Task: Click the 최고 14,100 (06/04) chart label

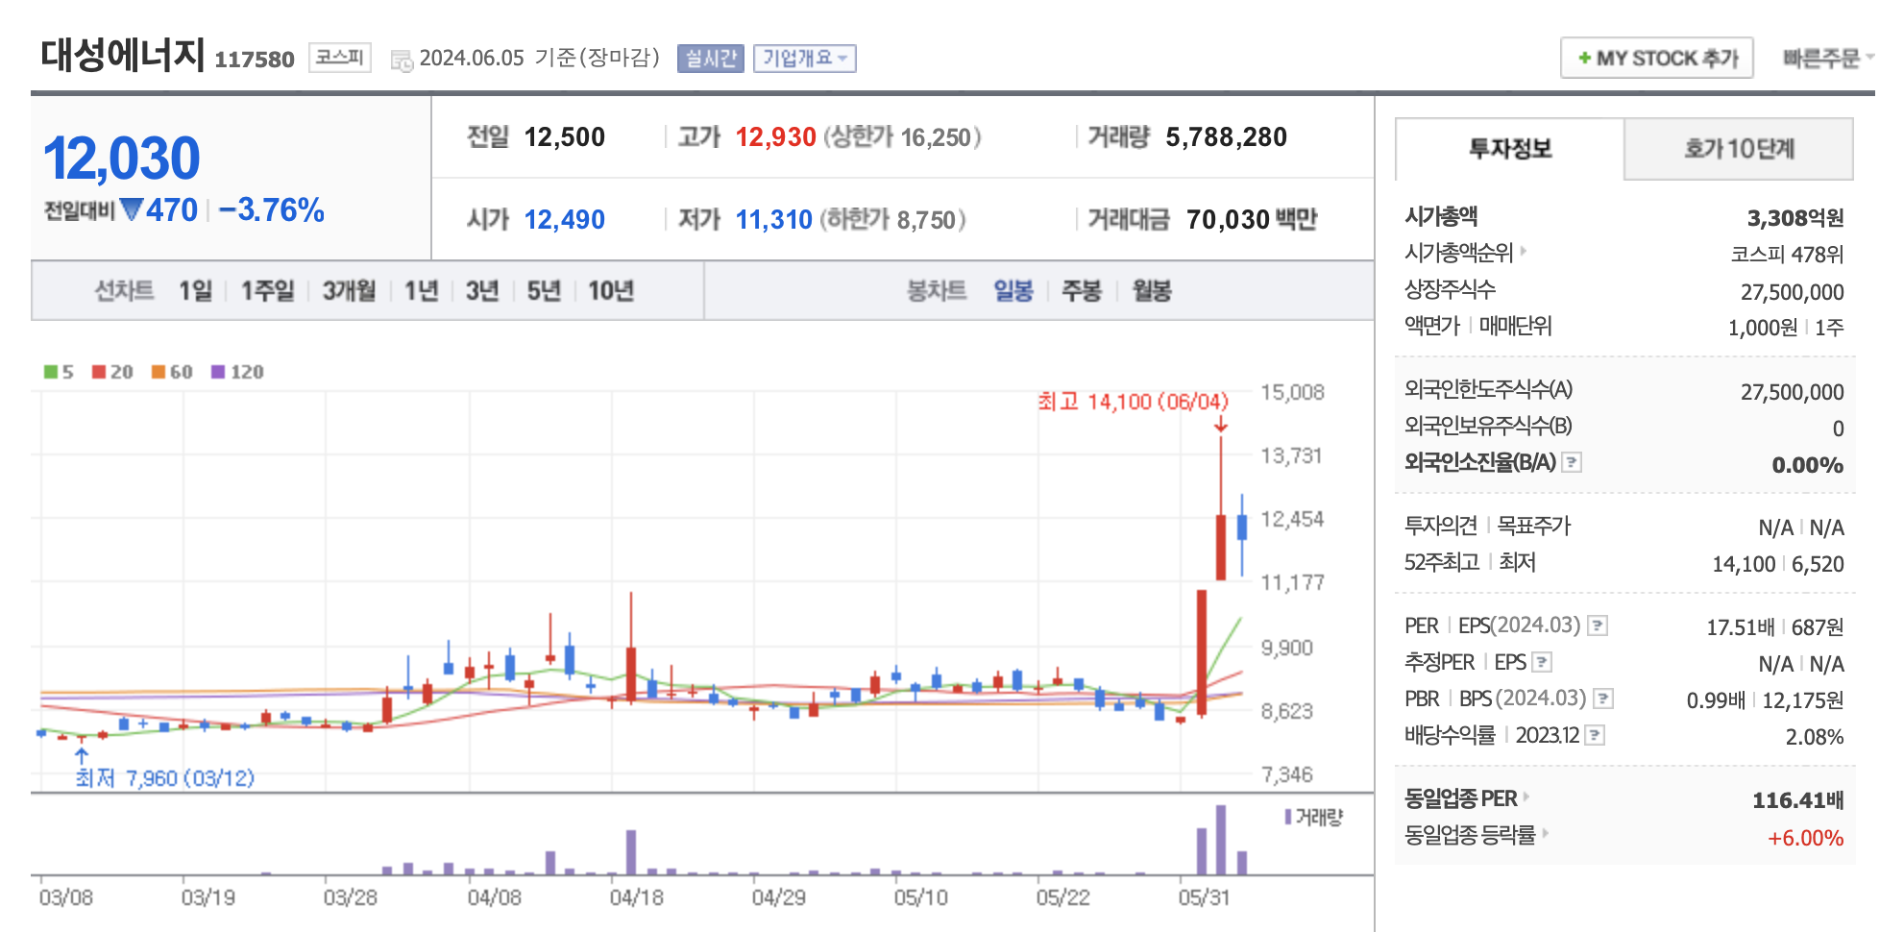Action: [x=1133, y=401]
